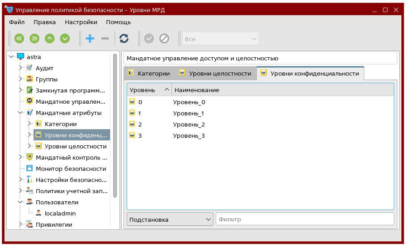Select the localadmin user node
Image resolution: width=405 pixels, height=245 pixels.
coord(60,213)
